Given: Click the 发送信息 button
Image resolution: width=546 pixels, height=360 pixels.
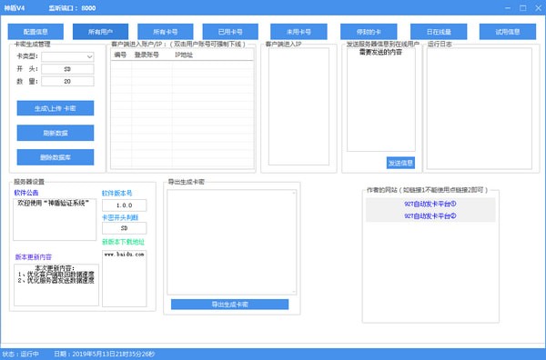Looking at the screenshot, I should (400, 163).
